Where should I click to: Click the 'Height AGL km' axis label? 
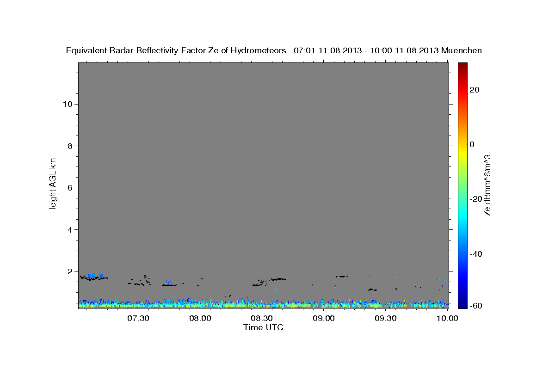coord(53,185)
